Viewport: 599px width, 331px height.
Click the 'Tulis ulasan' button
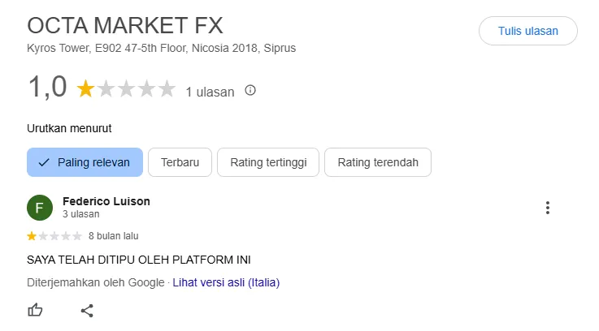coord(528,31)
